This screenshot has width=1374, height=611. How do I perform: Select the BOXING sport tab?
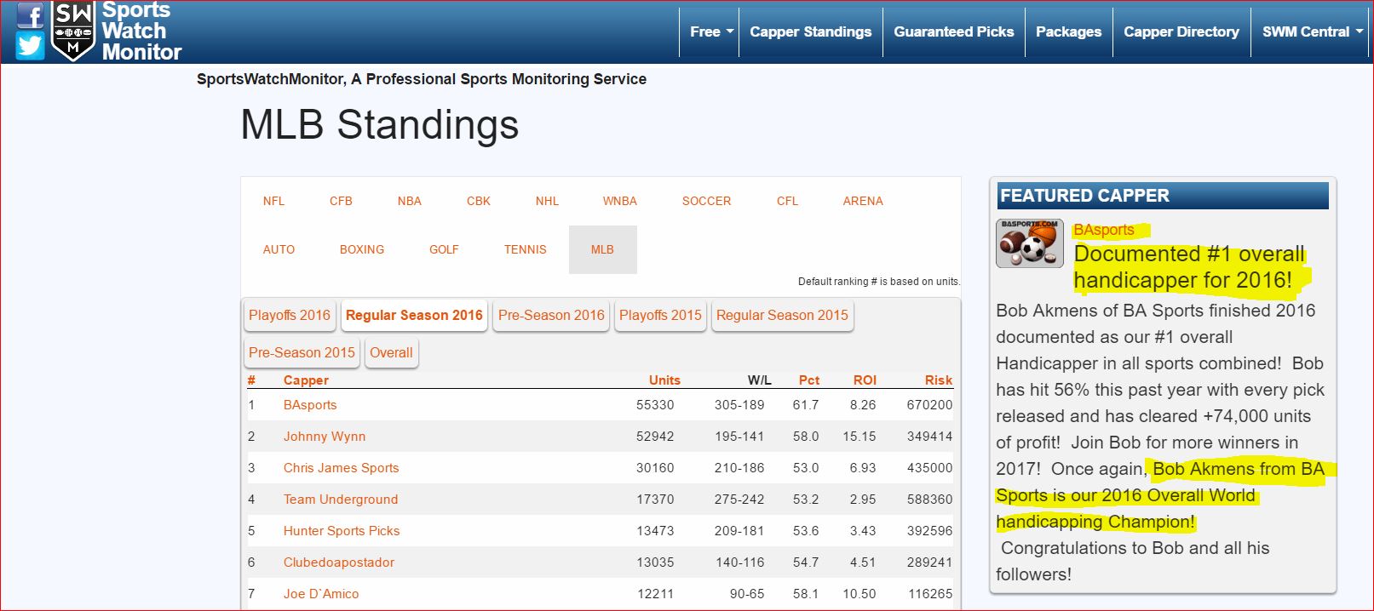pyautogui.click(x=362, y=249)
